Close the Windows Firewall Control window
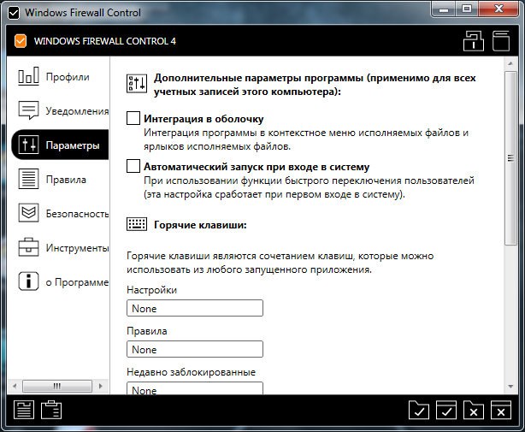 [498, 9]
